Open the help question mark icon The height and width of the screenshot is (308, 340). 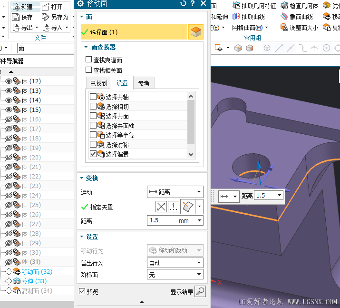tap(192, 3)
